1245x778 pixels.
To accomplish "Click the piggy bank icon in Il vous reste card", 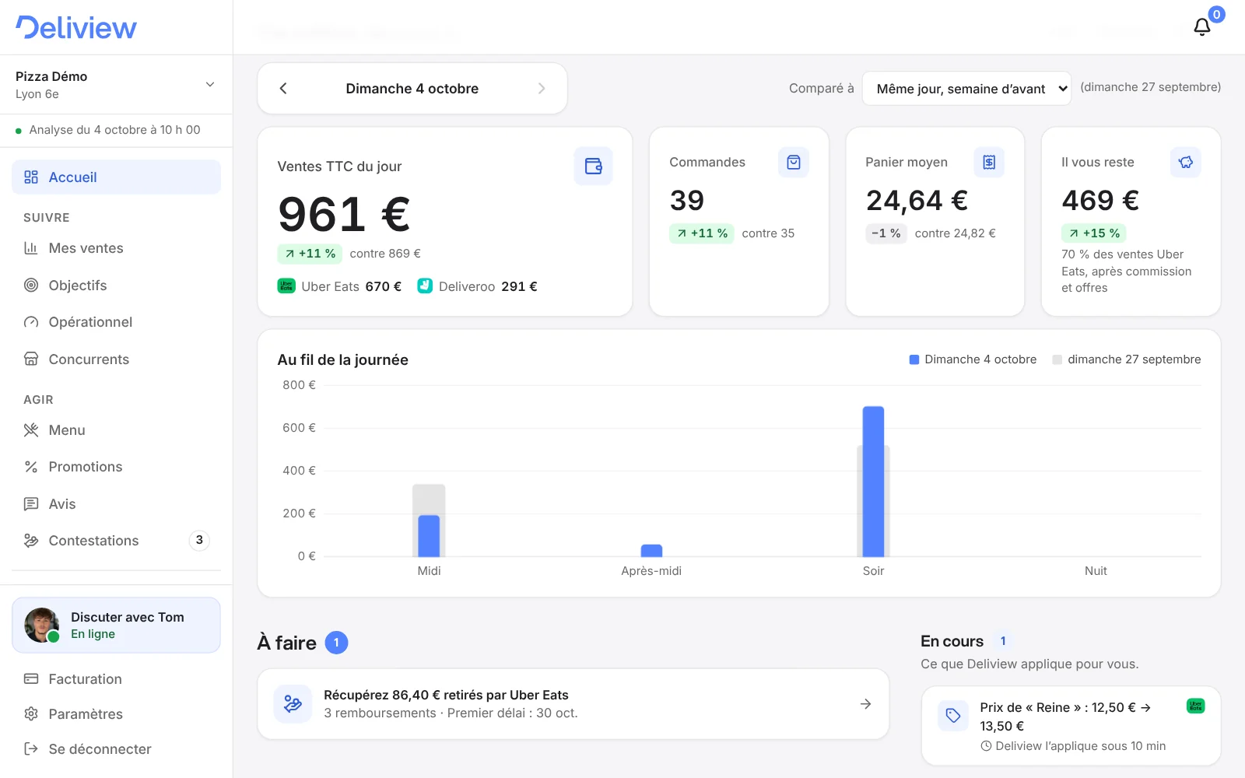I will 1186,162.
